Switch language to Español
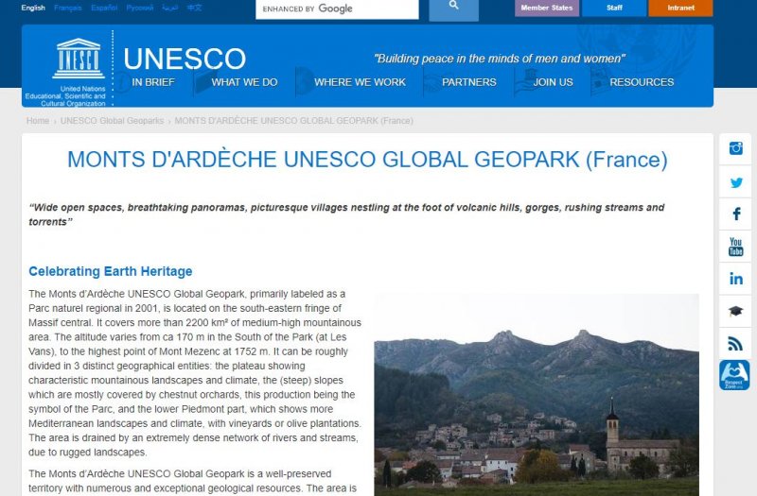The width and height of the screenshot is (757, 496). (104, 8)
